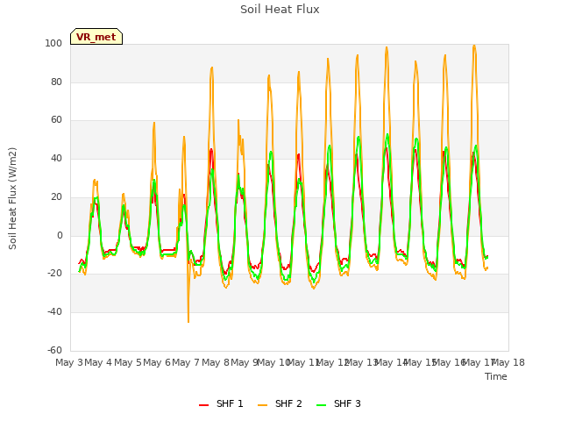Screen dimensions: 561x421
Task: Click the SHF 1 legend entry
Action: (x=221, y=403)
